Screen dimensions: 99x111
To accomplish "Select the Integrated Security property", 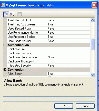I will [27, 66].
